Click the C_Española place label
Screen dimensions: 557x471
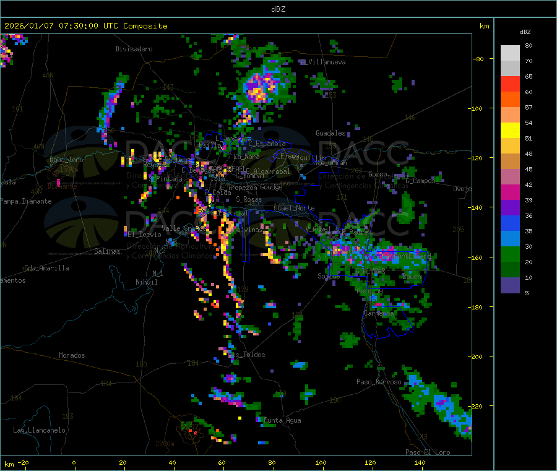coord(267,144)
